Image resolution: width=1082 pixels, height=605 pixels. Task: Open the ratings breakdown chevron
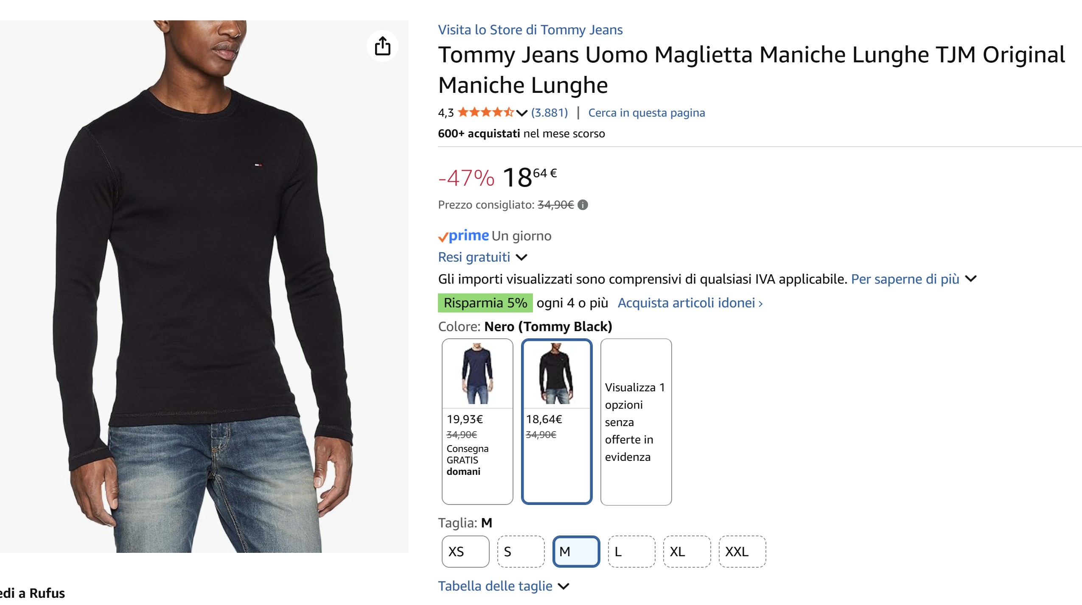522,113
